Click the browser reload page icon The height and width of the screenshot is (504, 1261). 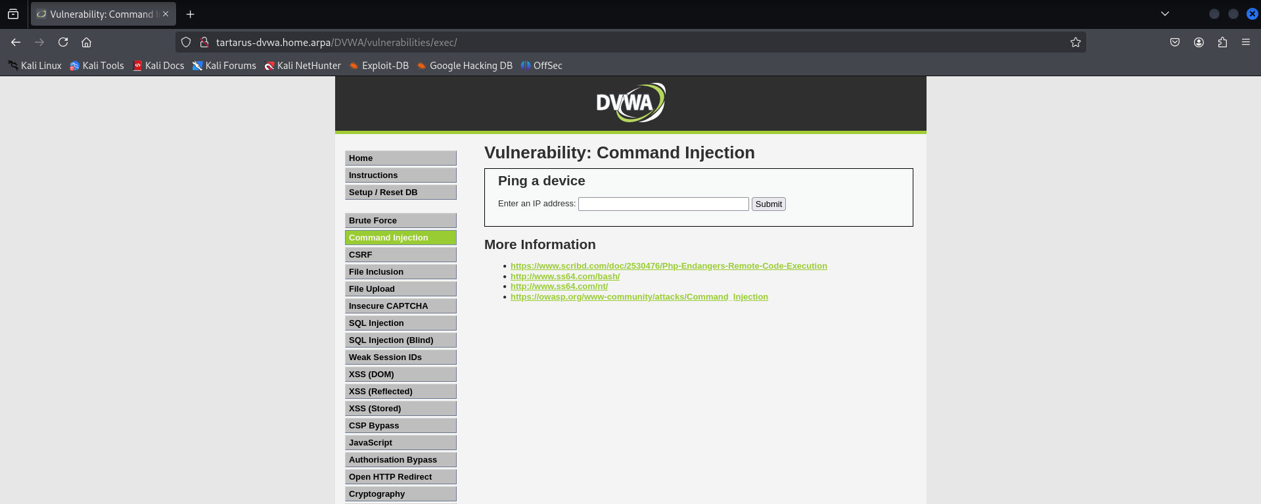pyautogui.click(x=63, y=42)
